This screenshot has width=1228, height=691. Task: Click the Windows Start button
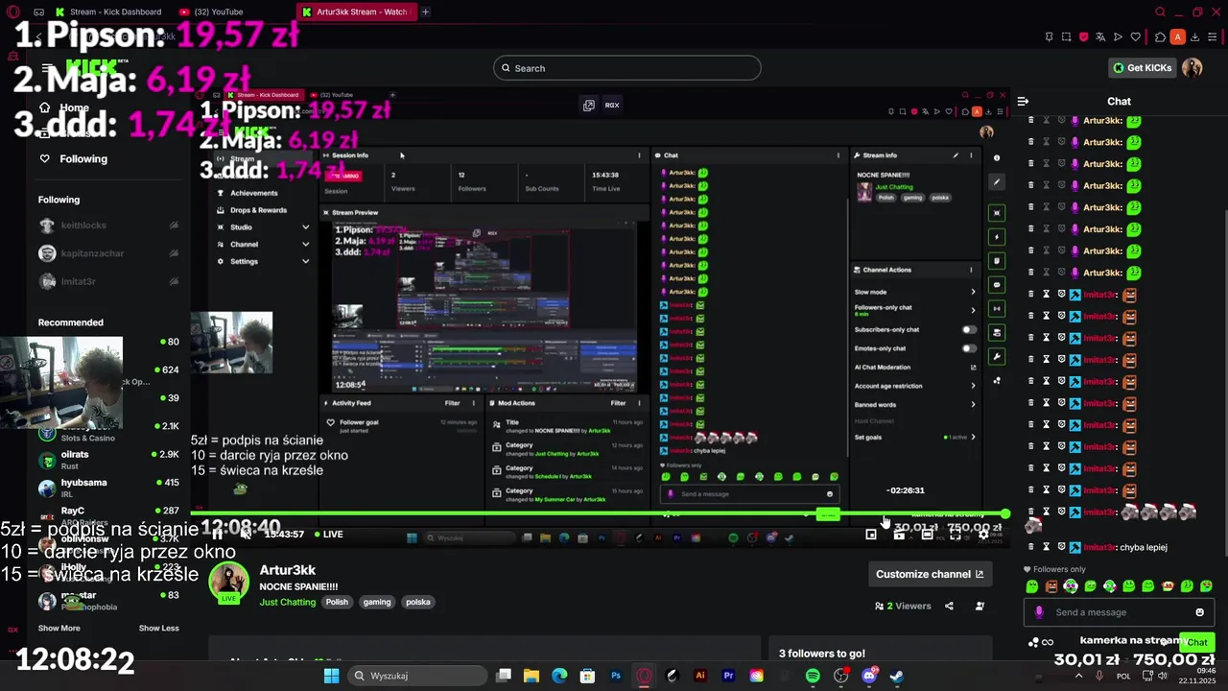pos(331,676)
